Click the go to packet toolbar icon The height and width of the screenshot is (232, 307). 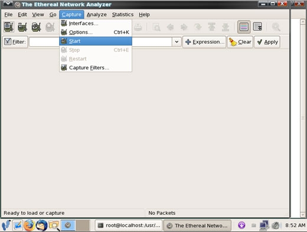point(198,27)
